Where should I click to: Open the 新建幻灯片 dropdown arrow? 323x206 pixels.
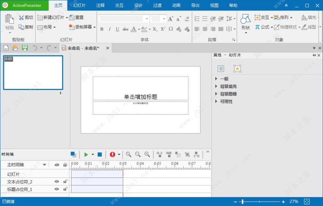point(67,18)
